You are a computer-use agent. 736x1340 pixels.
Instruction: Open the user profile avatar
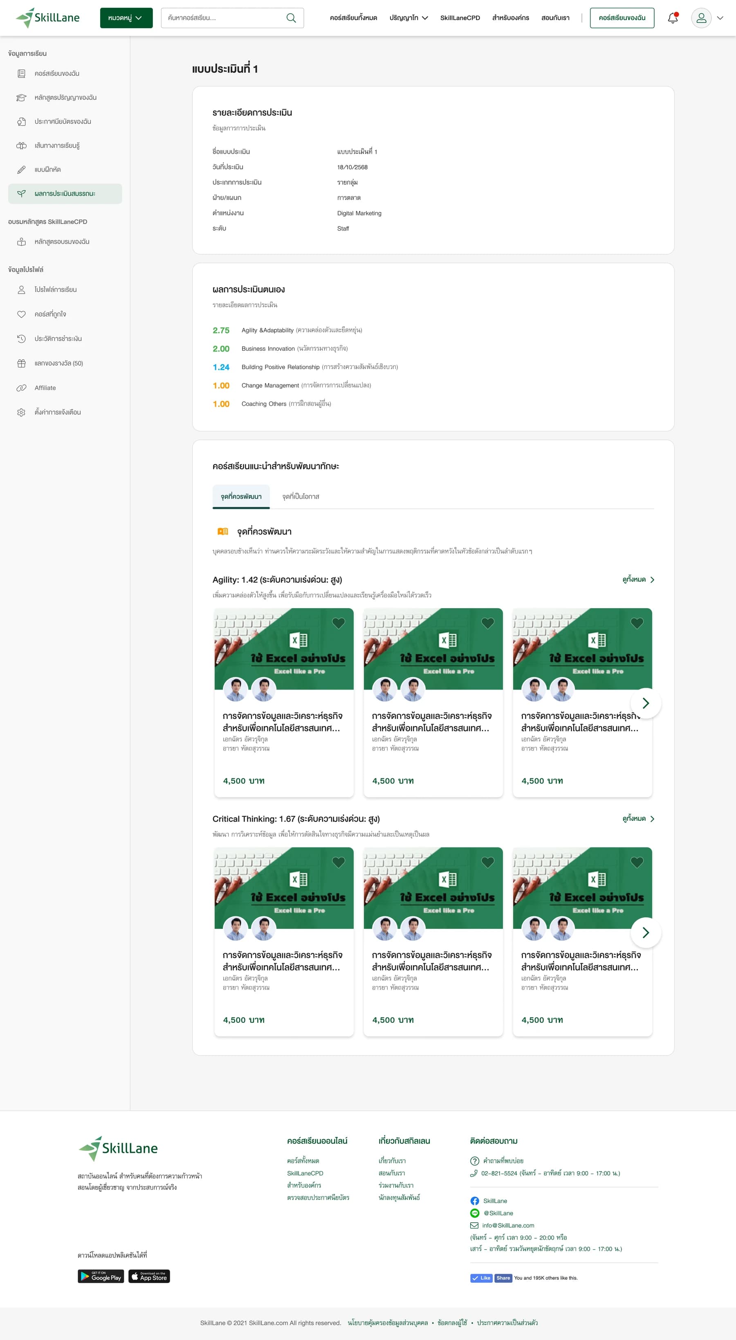pyautogui.click(x=701, y=18)
